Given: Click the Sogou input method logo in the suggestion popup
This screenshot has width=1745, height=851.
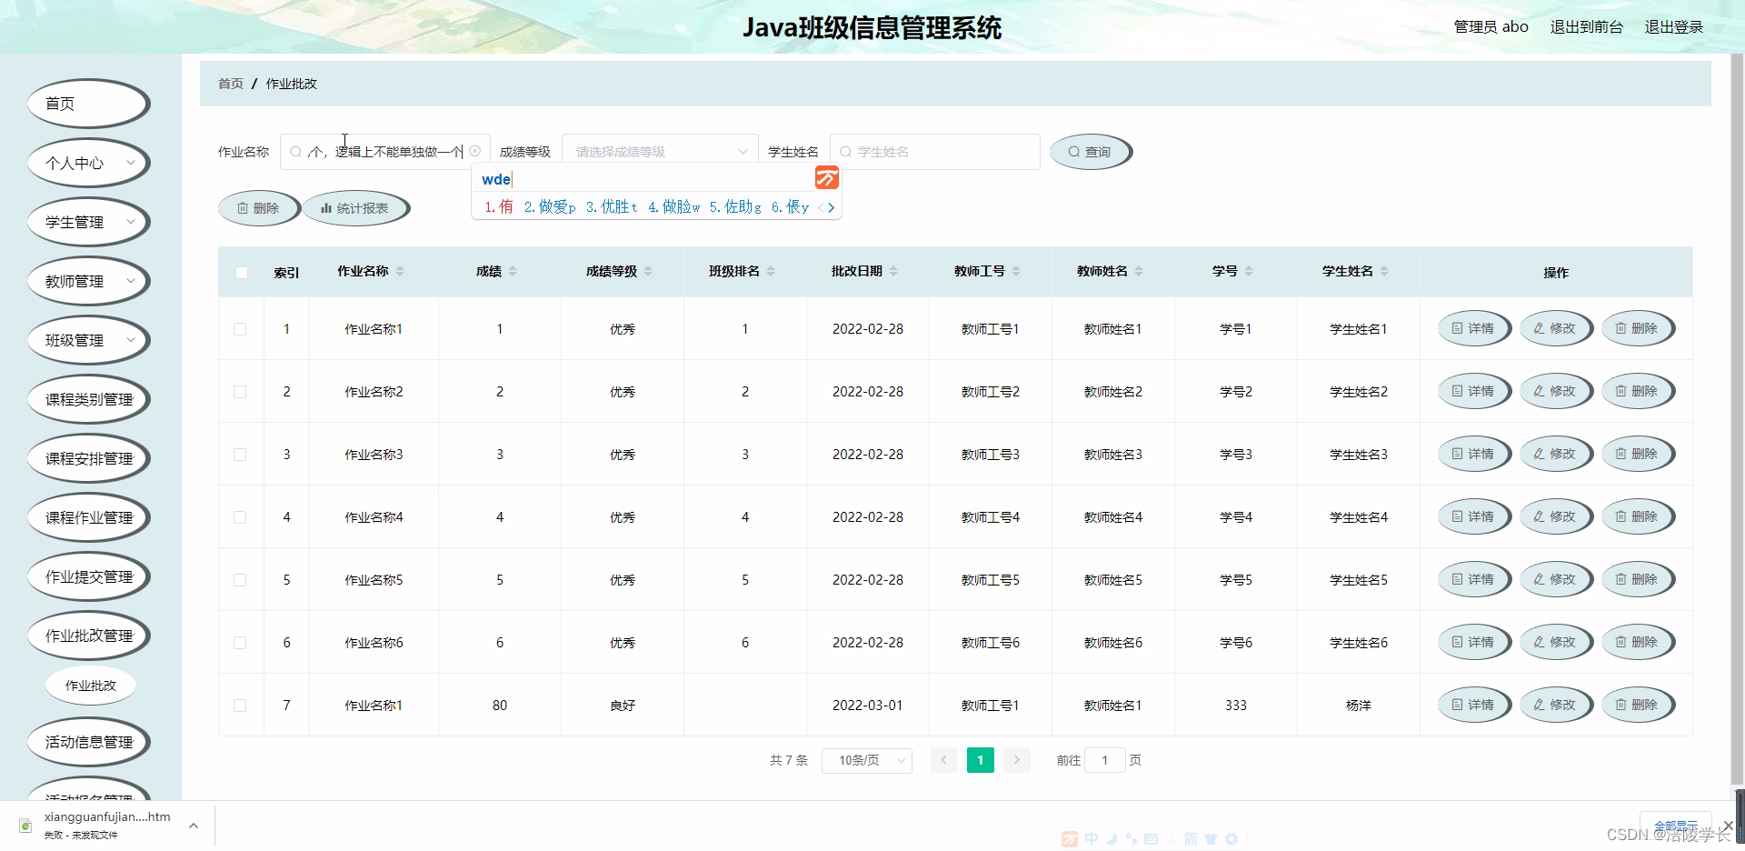Looking at the screenshot, I should (x=826, y=179).
